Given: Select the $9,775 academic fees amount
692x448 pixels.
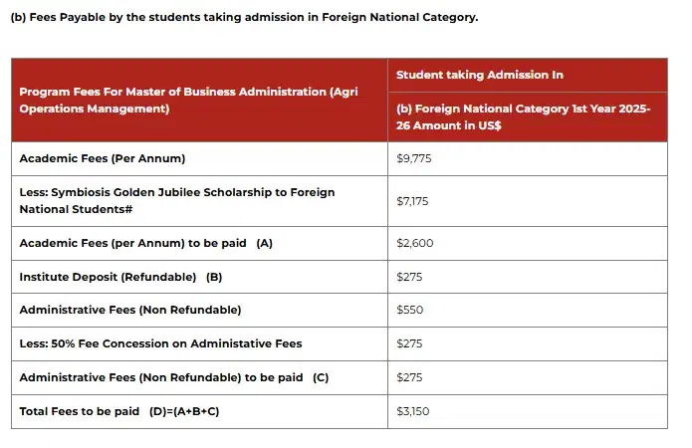Looking at the screenshot, I should point(414,158).
